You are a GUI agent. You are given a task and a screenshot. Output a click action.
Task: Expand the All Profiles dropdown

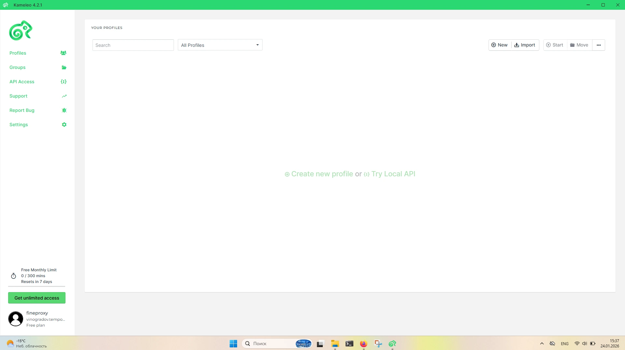220,45
